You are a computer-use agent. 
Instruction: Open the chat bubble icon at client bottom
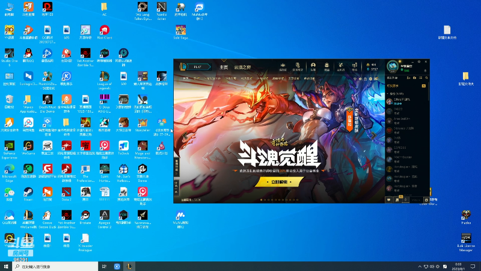(x=388, y=200)
